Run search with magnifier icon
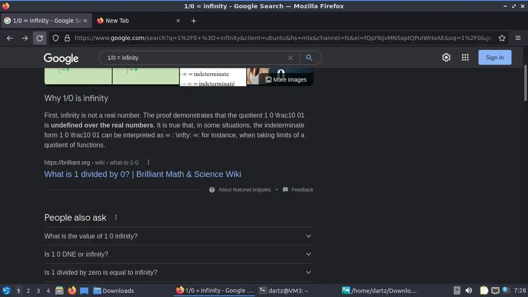Screen dimensions: 528x297 click(x=309, y=58)
